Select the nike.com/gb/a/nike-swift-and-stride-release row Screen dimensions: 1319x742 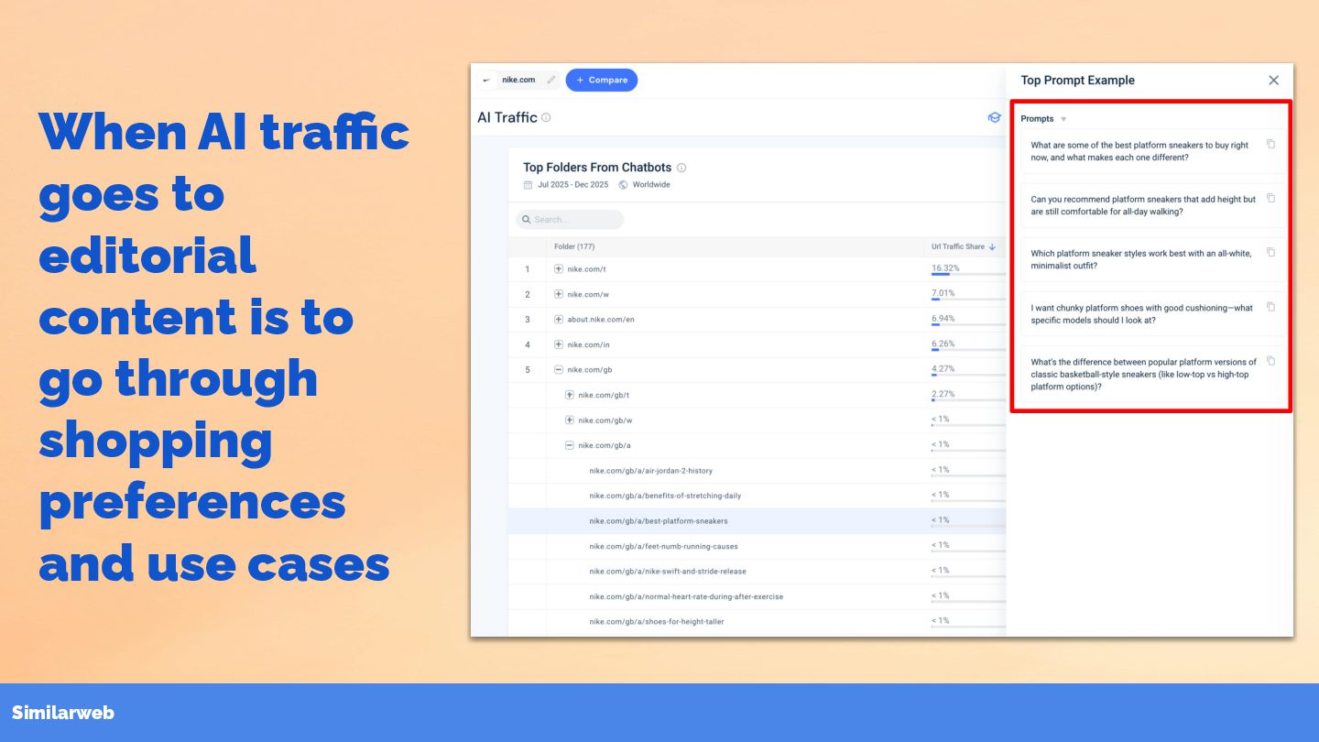[x=757, y=572]
